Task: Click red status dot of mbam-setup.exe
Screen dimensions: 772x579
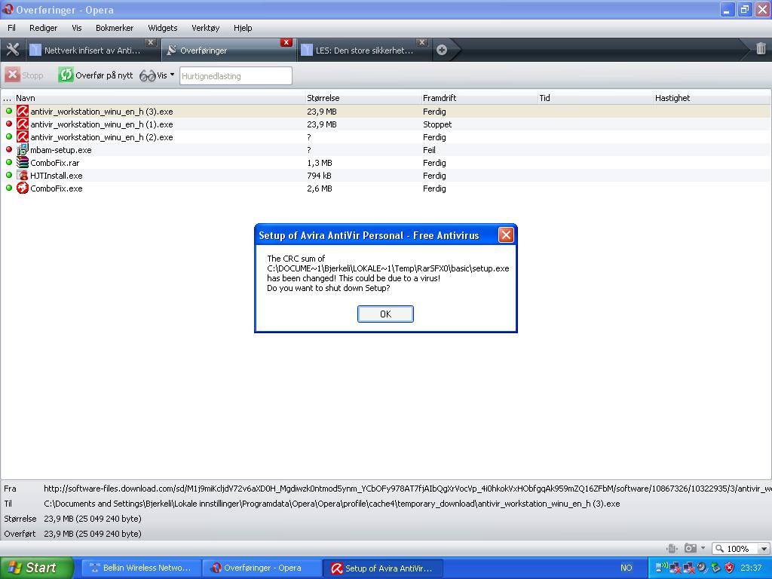Action: pos(9,149)
